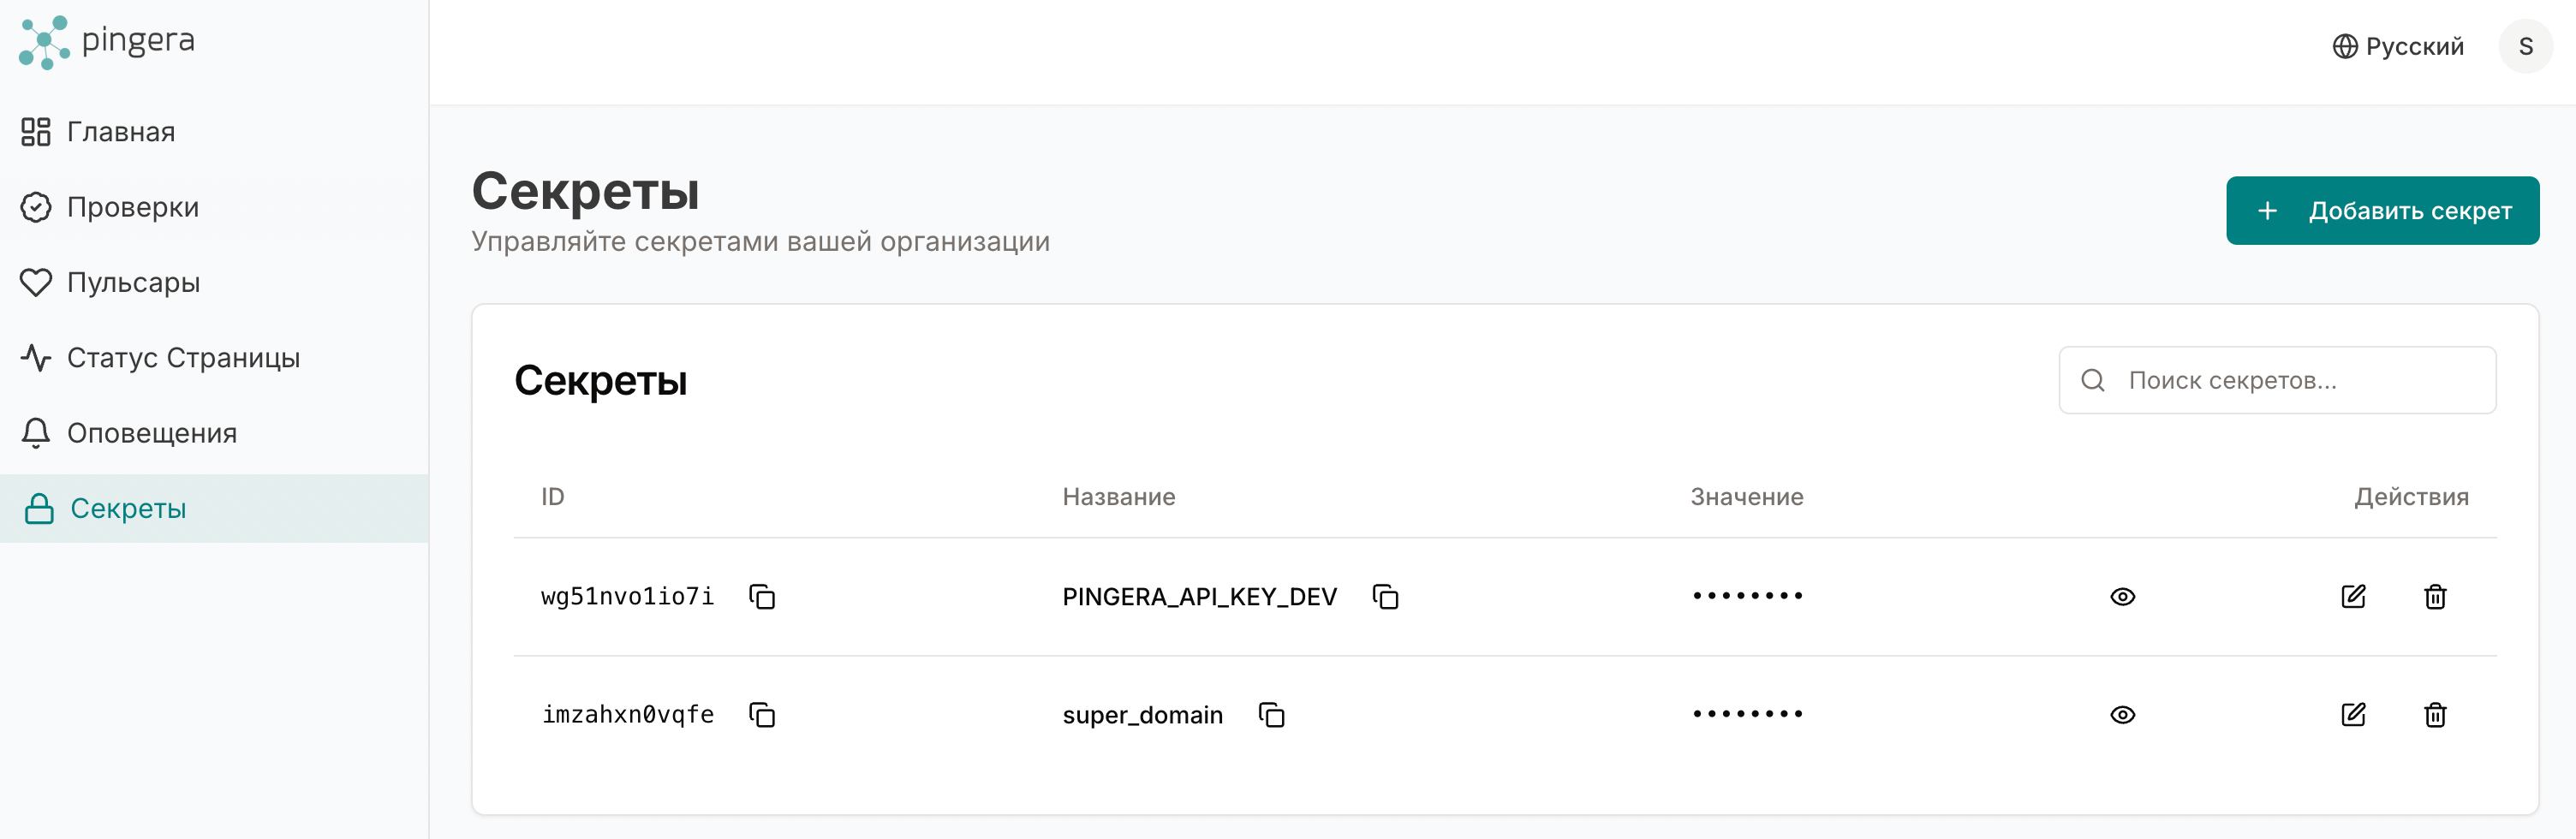Screen dimensions: 2576x839
Task: Copy the name PINGERA_API_KEY_DEV
Action: coord(1385,597)
